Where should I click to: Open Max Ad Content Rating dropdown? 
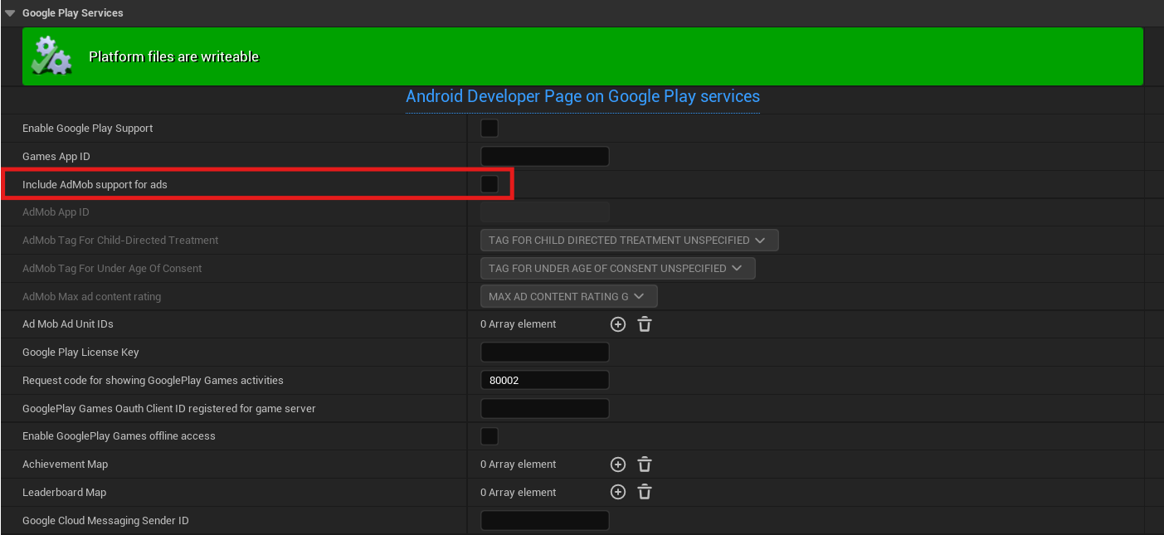[x=568, y=296]
